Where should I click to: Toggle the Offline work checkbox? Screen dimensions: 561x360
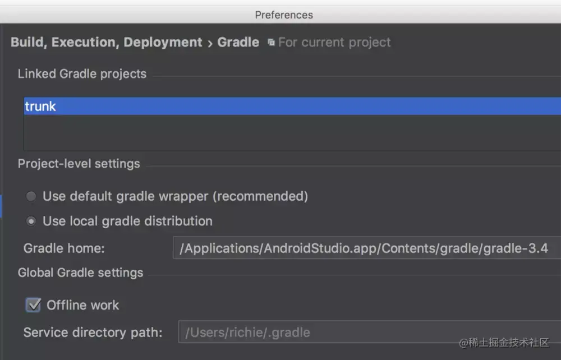click(34, 305)
